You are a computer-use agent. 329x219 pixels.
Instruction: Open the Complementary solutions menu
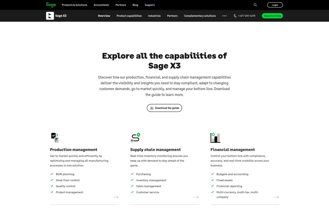(200, 15)
